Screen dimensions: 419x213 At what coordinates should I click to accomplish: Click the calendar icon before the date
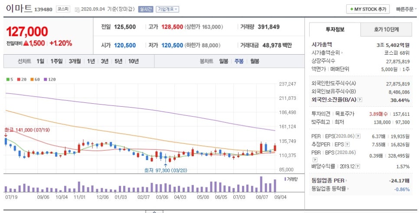[77, 10]
